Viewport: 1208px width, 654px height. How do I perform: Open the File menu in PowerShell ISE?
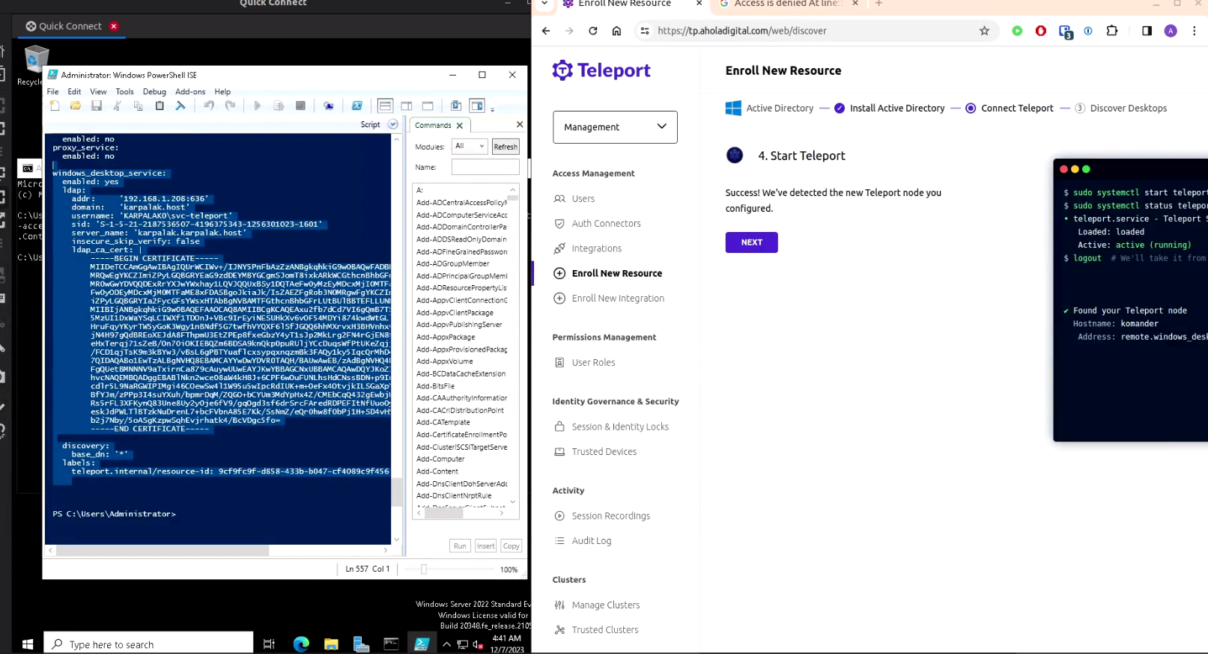coord(52,91)
